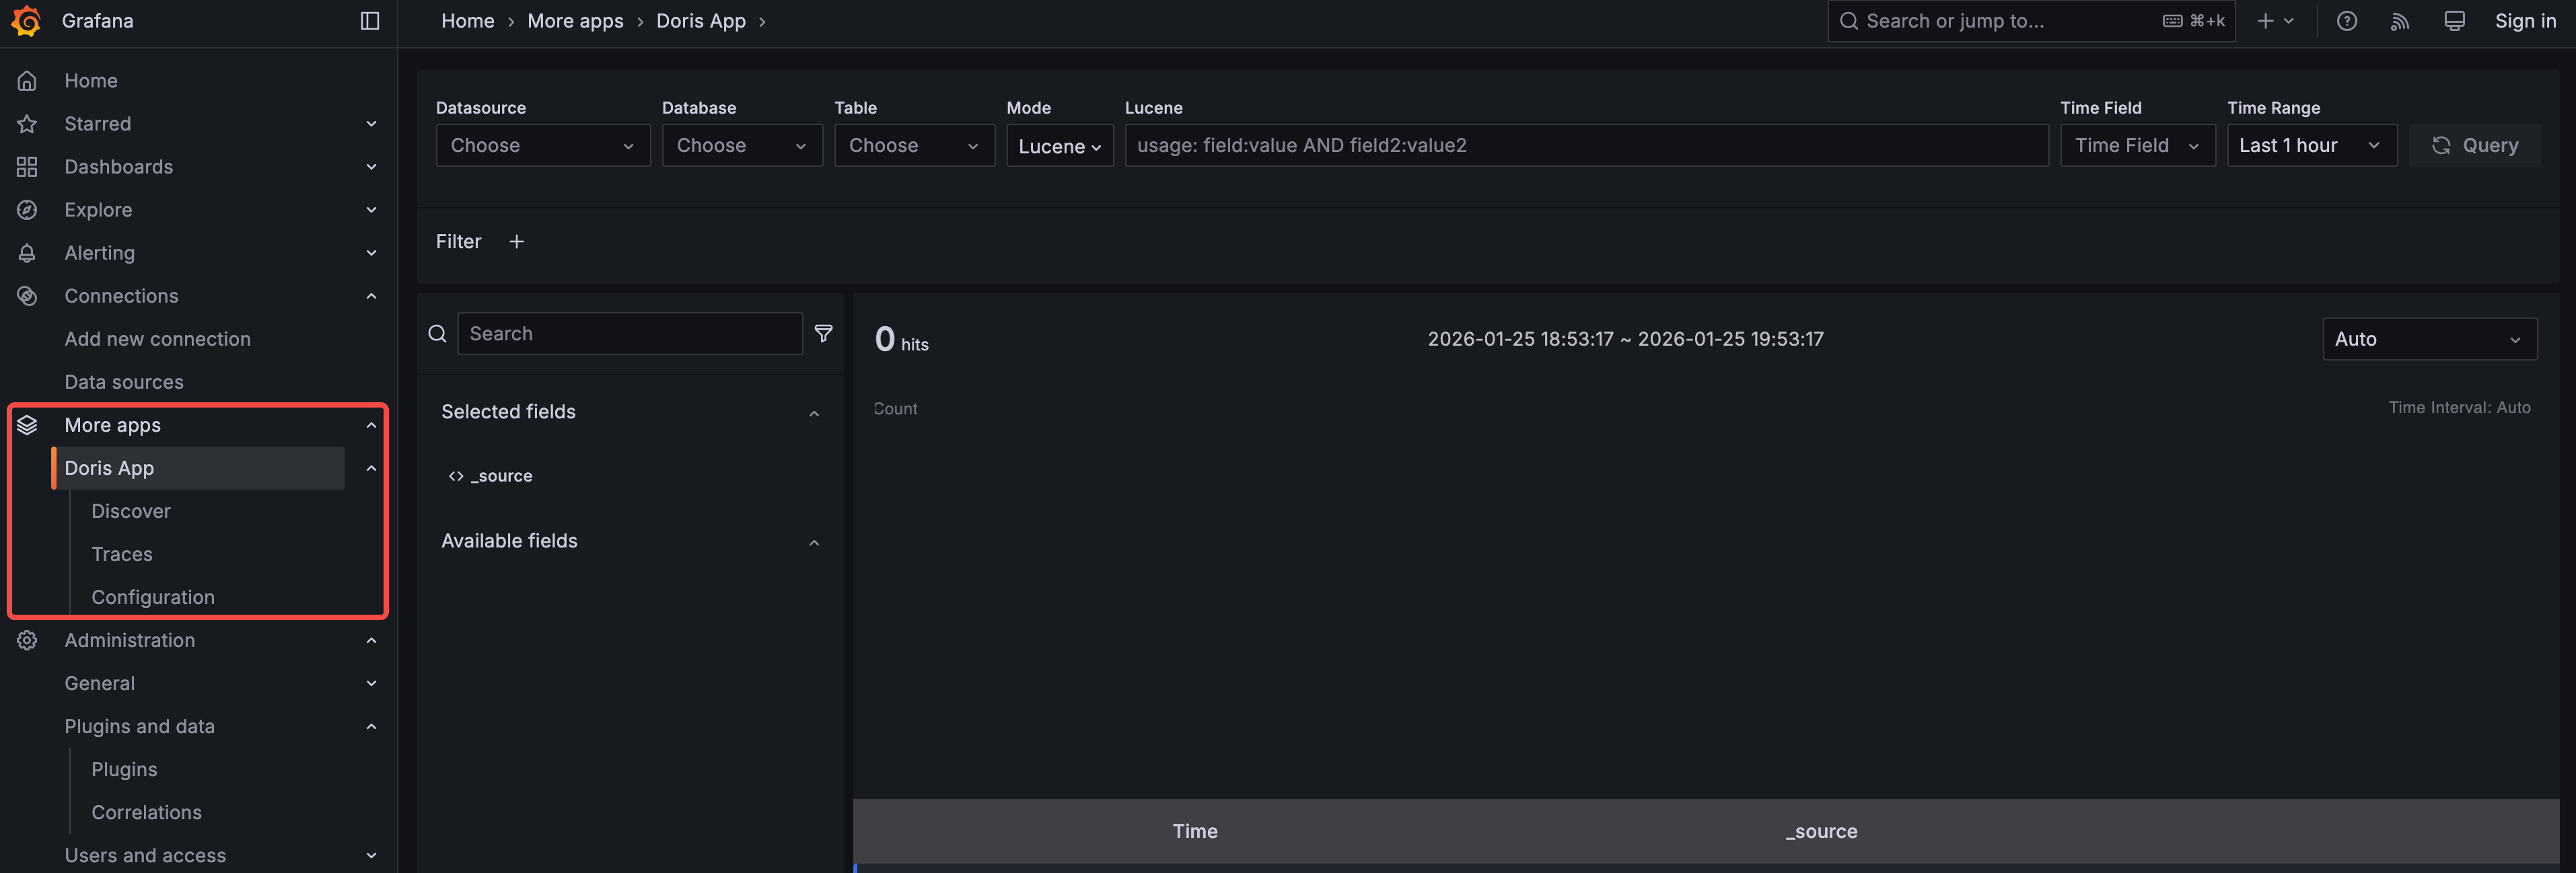The height and width of the screenshot is (873, 2576).
Task: Open the Last 1 hour time range dropdown
Action: pyautogui.click(x=2311, y=145)
